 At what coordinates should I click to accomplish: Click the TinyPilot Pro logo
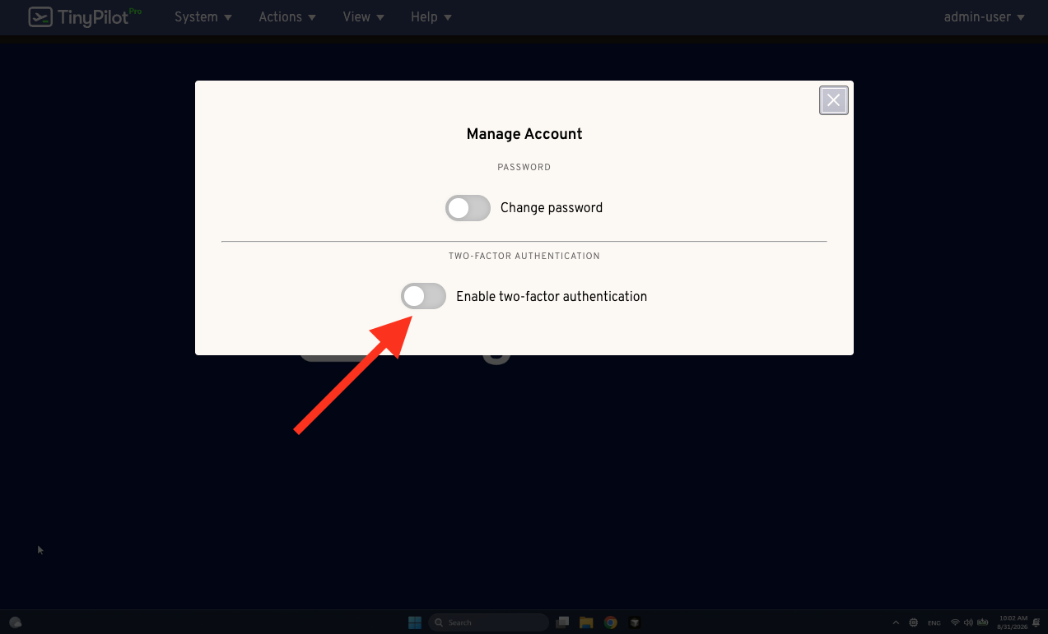(x=84, y=16)
